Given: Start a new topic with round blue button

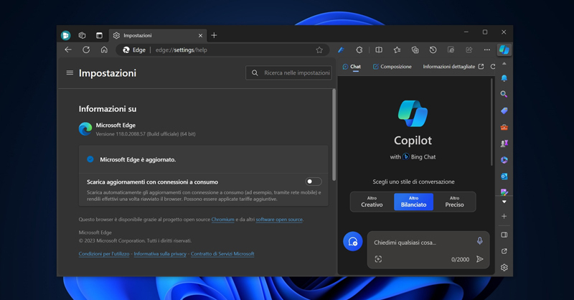Looking at the screenshot, I should tap(352, 241).
